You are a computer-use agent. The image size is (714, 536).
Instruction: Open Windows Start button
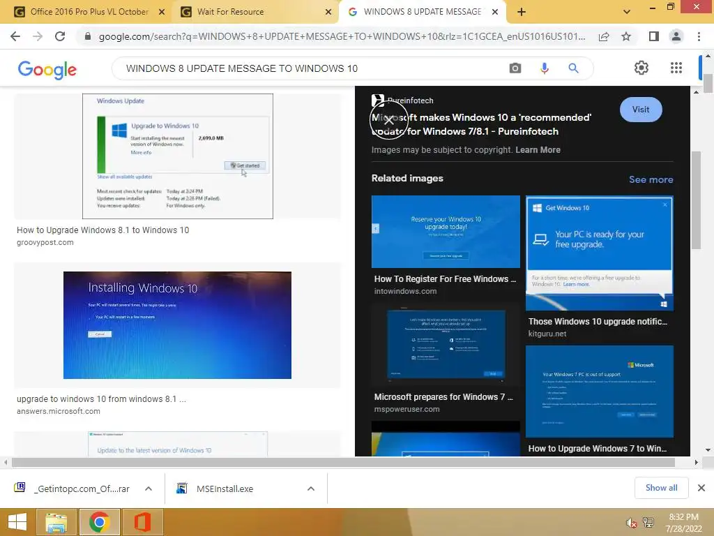pyautogui.click(x=17, y=522)
